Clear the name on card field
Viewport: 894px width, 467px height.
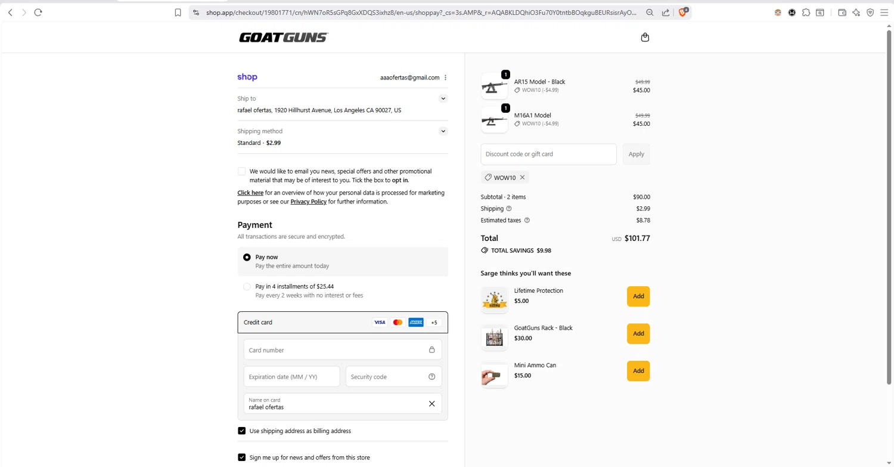432,404
